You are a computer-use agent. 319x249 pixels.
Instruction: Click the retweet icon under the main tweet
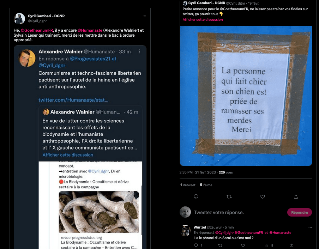coord(229,196)
